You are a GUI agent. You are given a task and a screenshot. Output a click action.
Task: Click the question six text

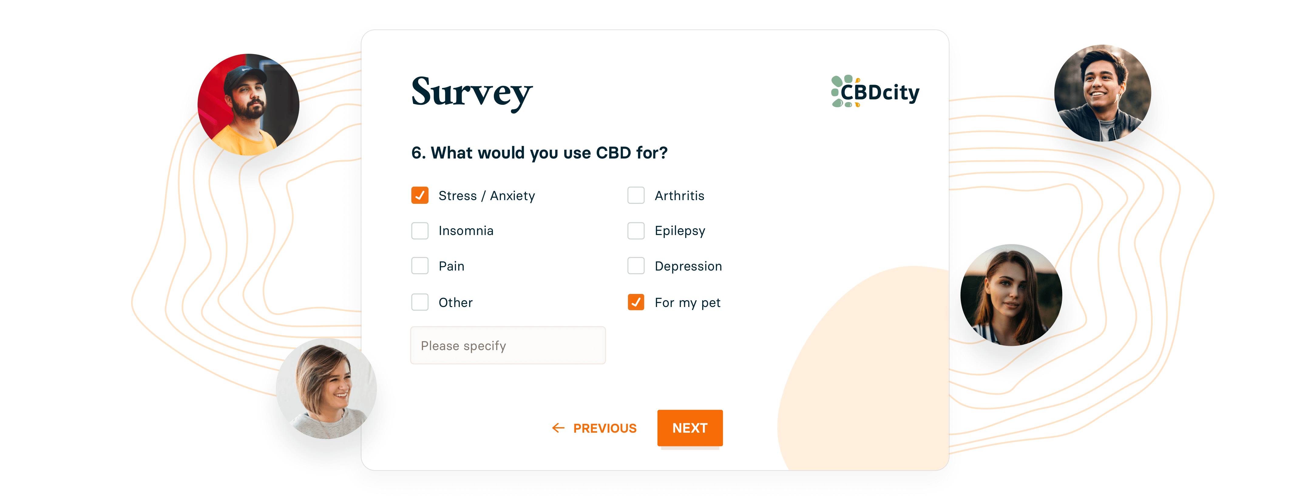click(x=539, y=153)
